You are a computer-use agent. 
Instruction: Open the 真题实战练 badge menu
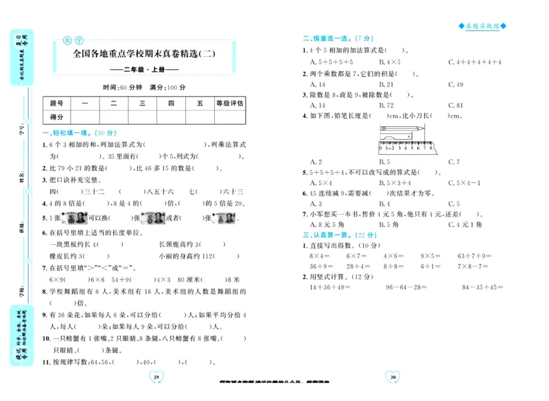(x=480, y=24)
